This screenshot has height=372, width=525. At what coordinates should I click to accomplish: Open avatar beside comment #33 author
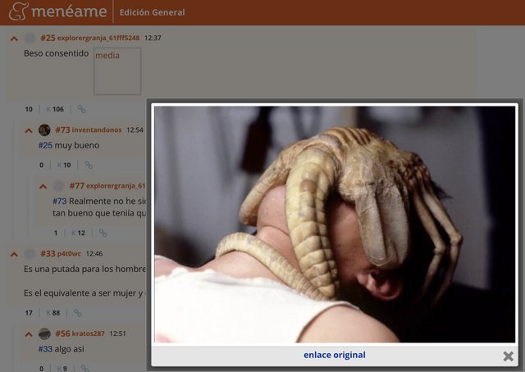(x=30, y=253)
